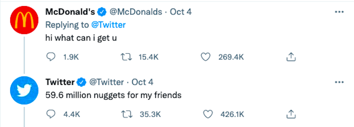Click the "59.6 million nuggets" tweet text
Viewport: 354px width, 127px height.
click(x=113, y=95)
